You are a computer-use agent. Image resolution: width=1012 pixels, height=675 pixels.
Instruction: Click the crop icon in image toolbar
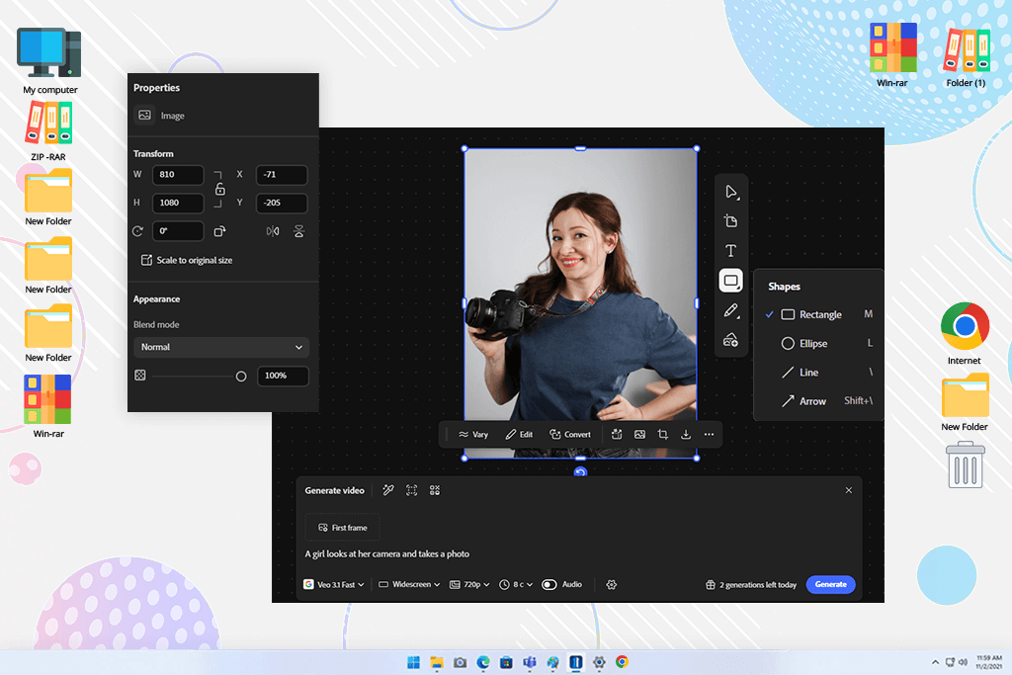(x=663, y=434)
